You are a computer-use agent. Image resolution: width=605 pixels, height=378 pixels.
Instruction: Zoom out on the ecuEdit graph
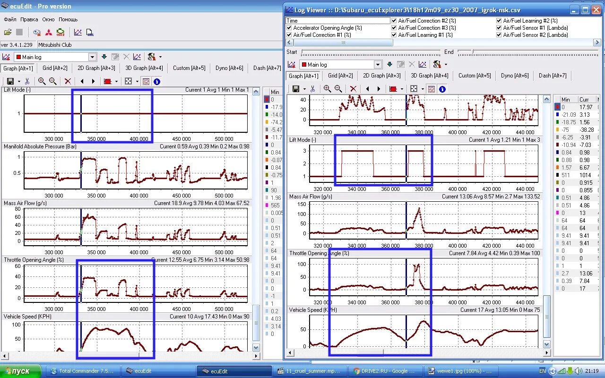tap(52, 81)
